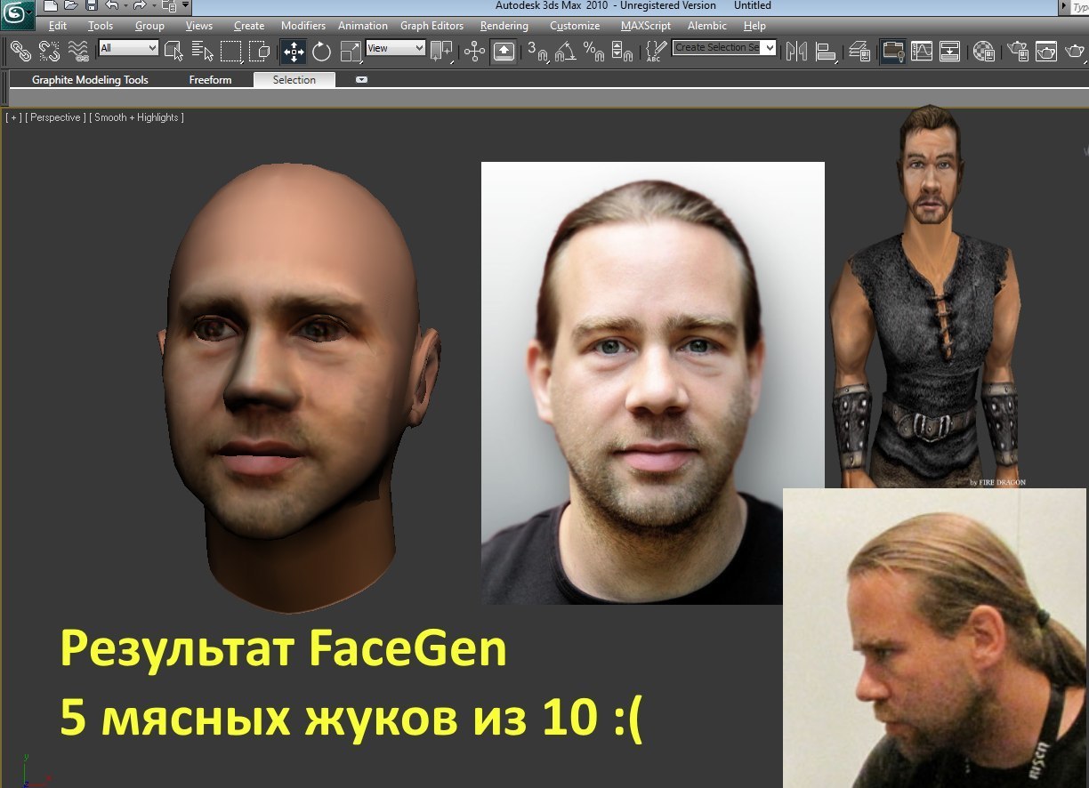Viewport: 1089px width, 788px height.
Task: Activate the Select and Rotate tool
Action: pos(321,52)
